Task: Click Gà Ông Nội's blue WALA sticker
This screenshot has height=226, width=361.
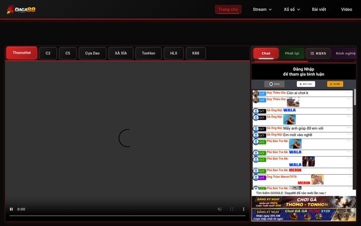Action: pyautogui.click(x=289, y=110)
